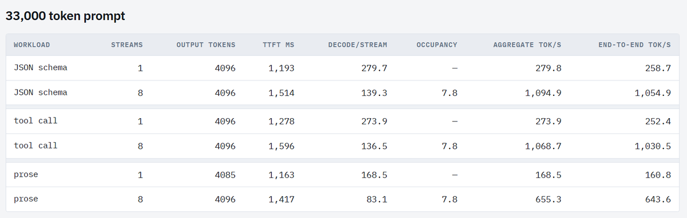Select the STREAMS column header
This screenshot has height=218, width=687.
(127, 45)
